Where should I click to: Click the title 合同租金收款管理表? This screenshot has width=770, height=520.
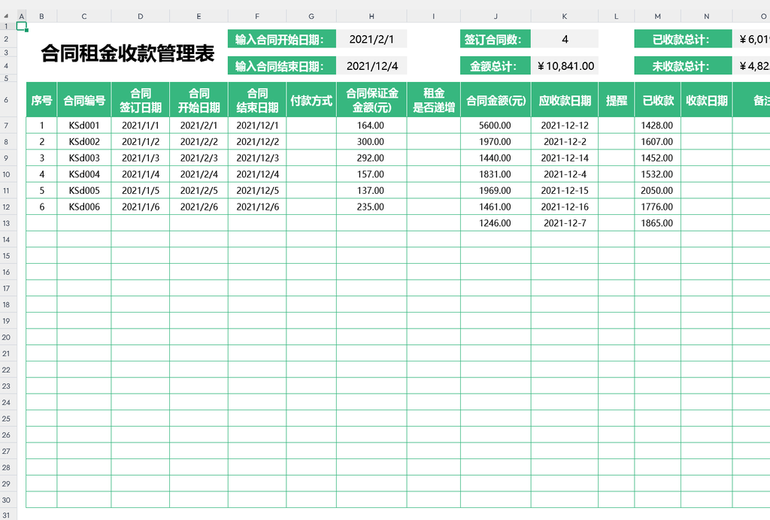pyautogui.click(x=128, y=53)
